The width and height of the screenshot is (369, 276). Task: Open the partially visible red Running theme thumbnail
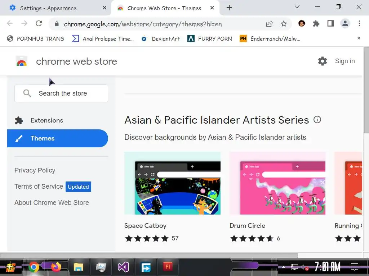pos(348,183)
